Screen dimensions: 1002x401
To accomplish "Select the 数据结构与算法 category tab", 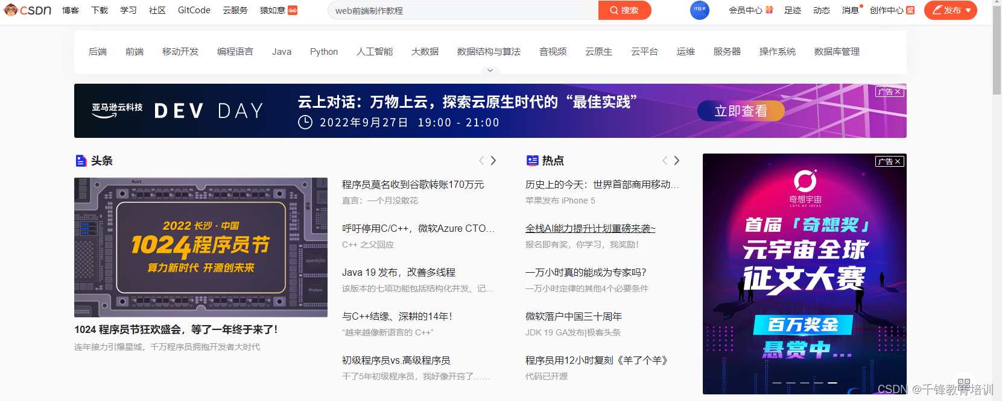I will click(489, 52).
